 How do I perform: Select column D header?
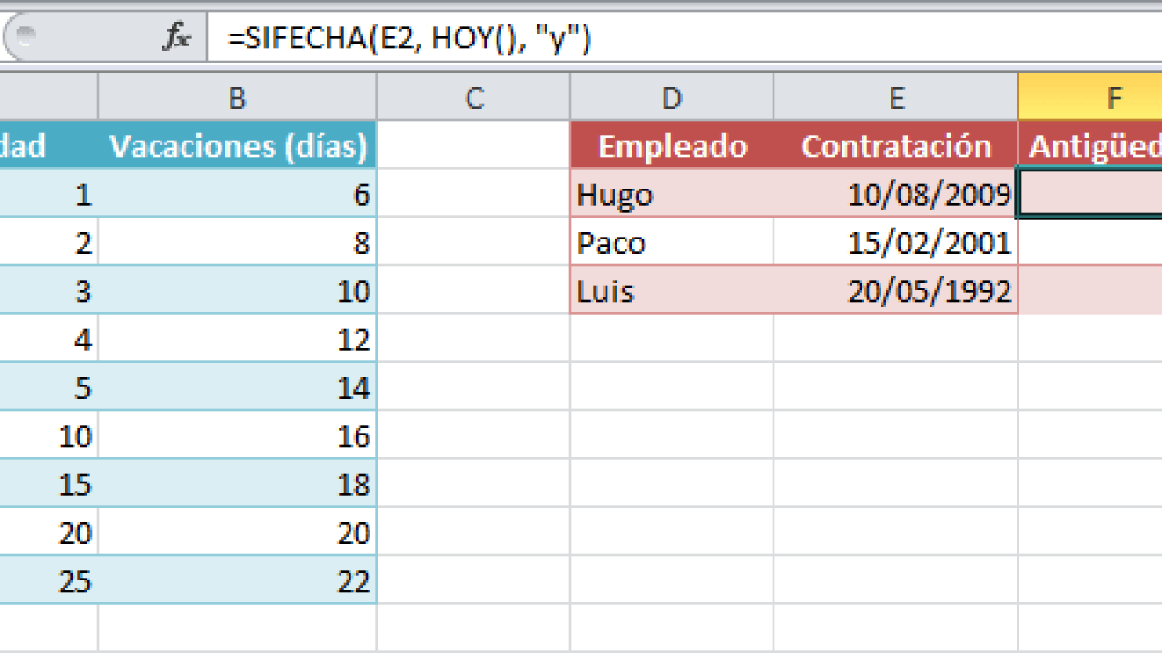(x=672, y=97)
